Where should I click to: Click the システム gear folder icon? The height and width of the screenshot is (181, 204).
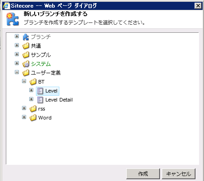[26, 64]
